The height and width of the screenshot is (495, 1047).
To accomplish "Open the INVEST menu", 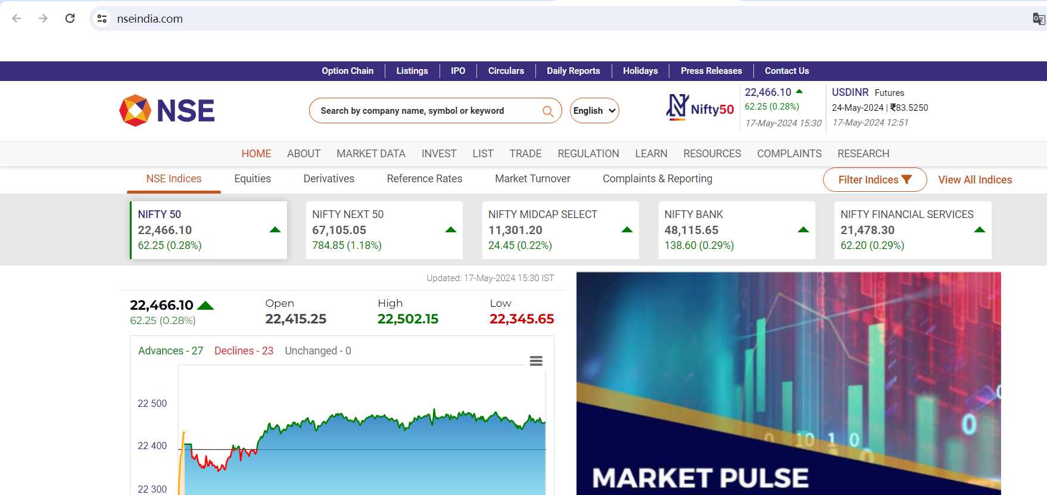I will [439, 154].
